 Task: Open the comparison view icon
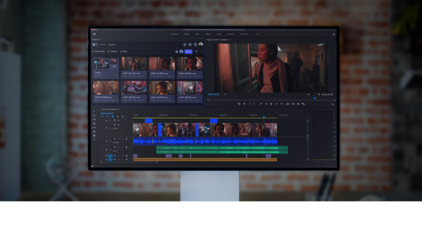coord(303,104)
